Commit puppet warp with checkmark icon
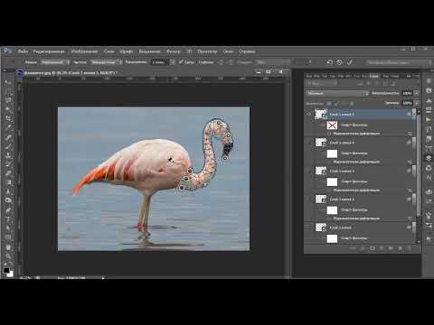 pos(350,62)
